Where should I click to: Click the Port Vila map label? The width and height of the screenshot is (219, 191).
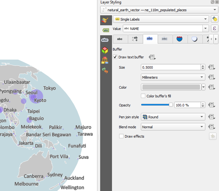pos(59,157)
